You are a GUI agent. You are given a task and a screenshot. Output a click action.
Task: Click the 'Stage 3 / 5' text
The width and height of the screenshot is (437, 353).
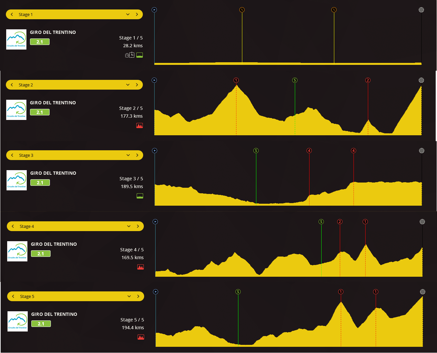click(131, 179)
